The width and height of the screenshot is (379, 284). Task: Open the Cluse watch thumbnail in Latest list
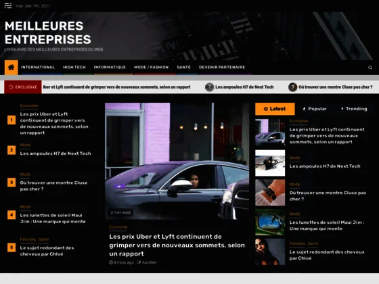click(x=270, y=193)
